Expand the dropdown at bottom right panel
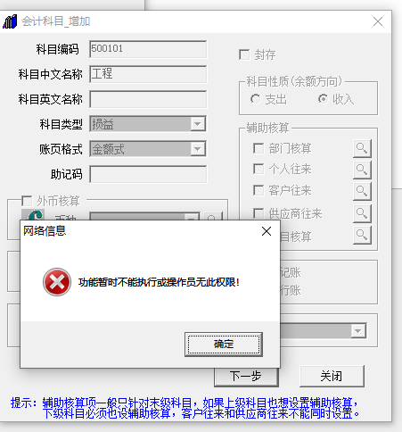The image size is (402, 432). pyautogui.click(x=358, y=331)
